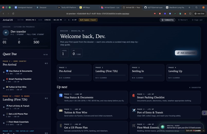207x134 pixels.
Task: Go back with the browser back arrow
Action: pos(3,14)
